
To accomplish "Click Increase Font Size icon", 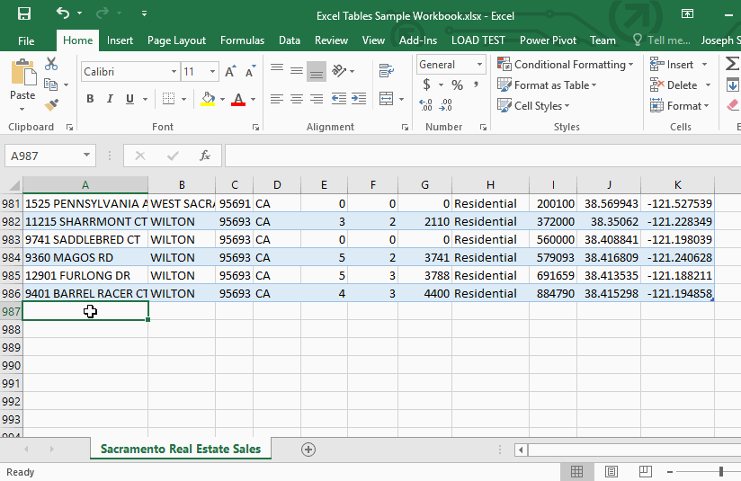I will pyautogui.click(x=230, y=71).
